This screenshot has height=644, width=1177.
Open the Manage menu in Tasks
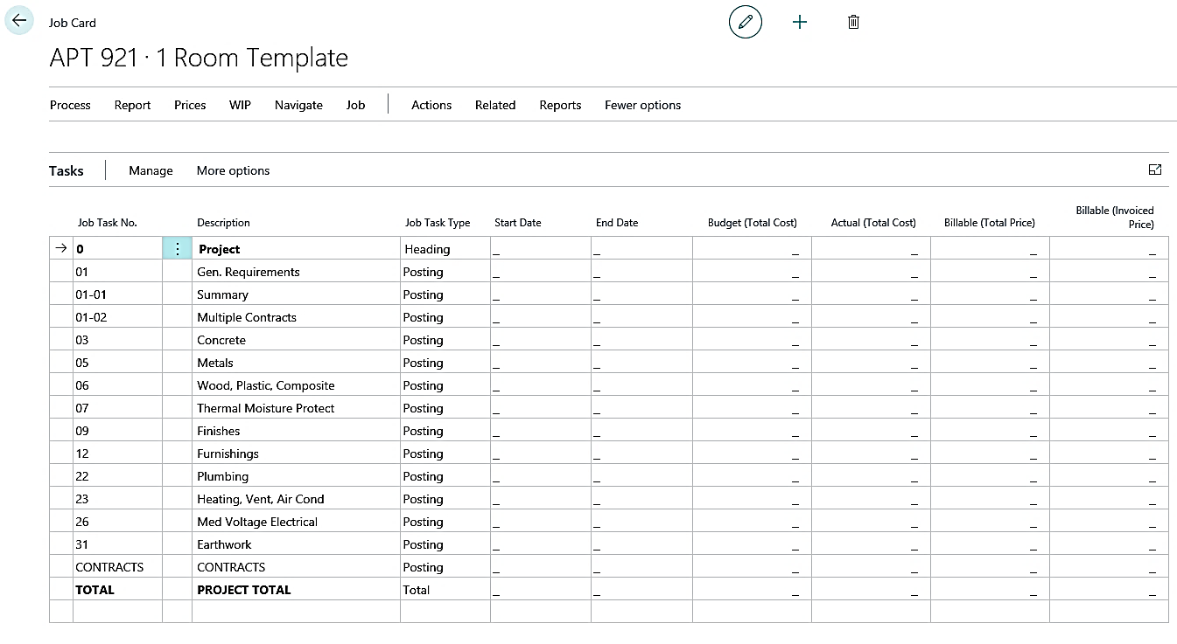[151, 170]
